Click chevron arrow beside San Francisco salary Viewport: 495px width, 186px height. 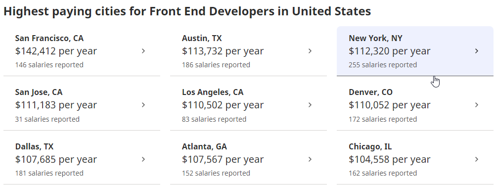[143, 51]
